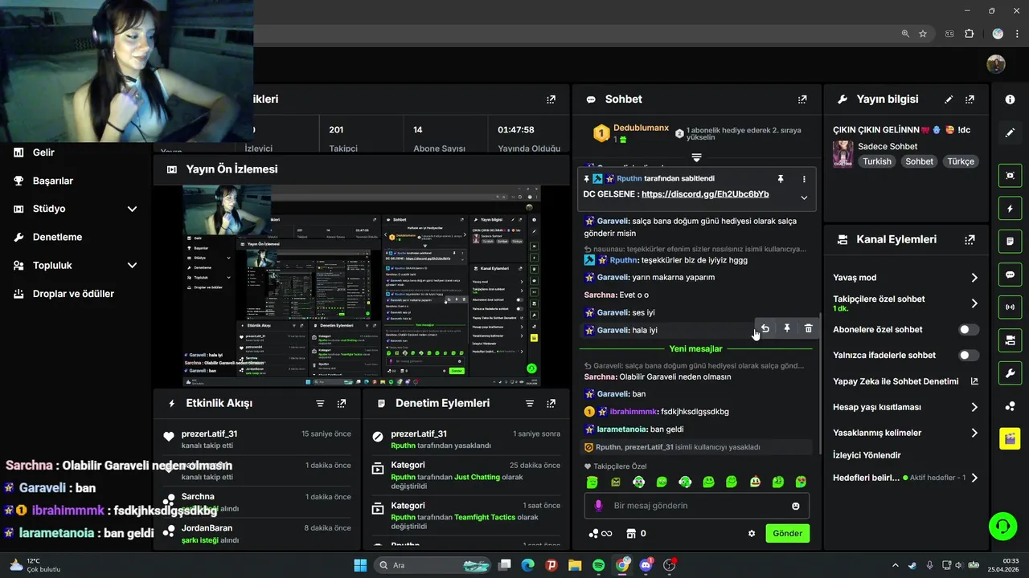
Task: Edit stream info with pencil in Yayın bilgisi
Action: 949,100
